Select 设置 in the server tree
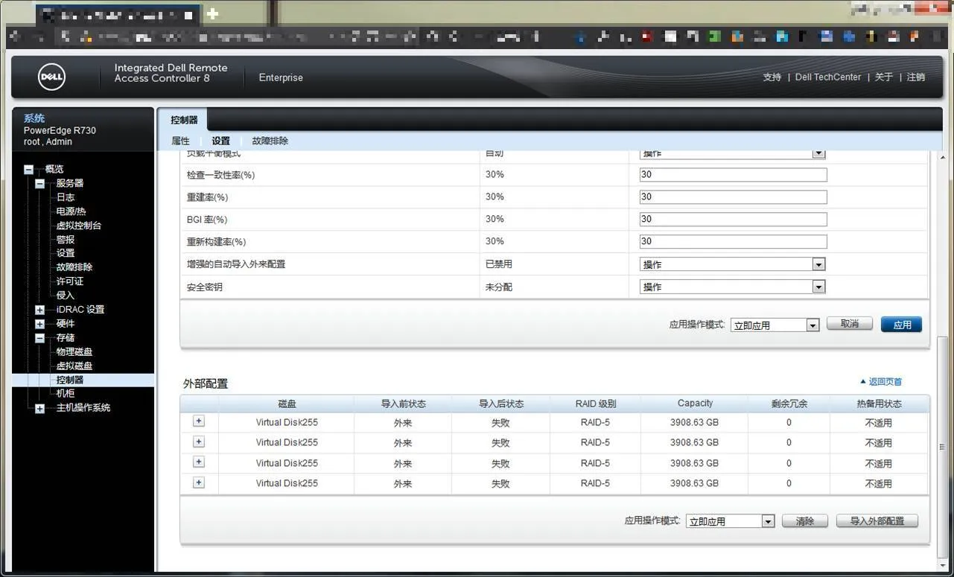 [66, 253]
